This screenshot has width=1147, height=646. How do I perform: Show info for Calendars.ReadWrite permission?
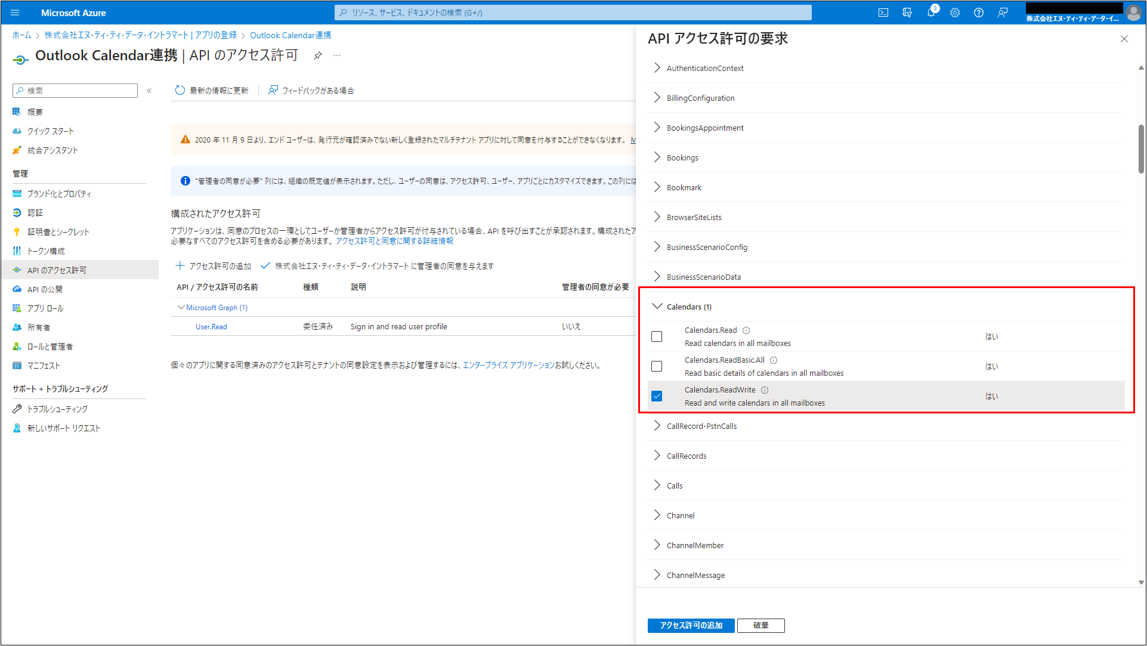pos(765,390)
